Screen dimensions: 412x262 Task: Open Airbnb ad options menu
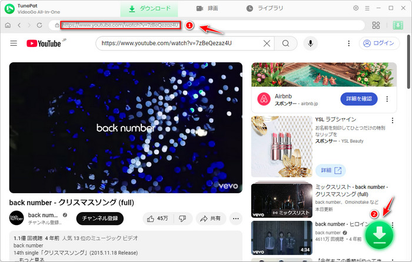(x=387, y=99)
